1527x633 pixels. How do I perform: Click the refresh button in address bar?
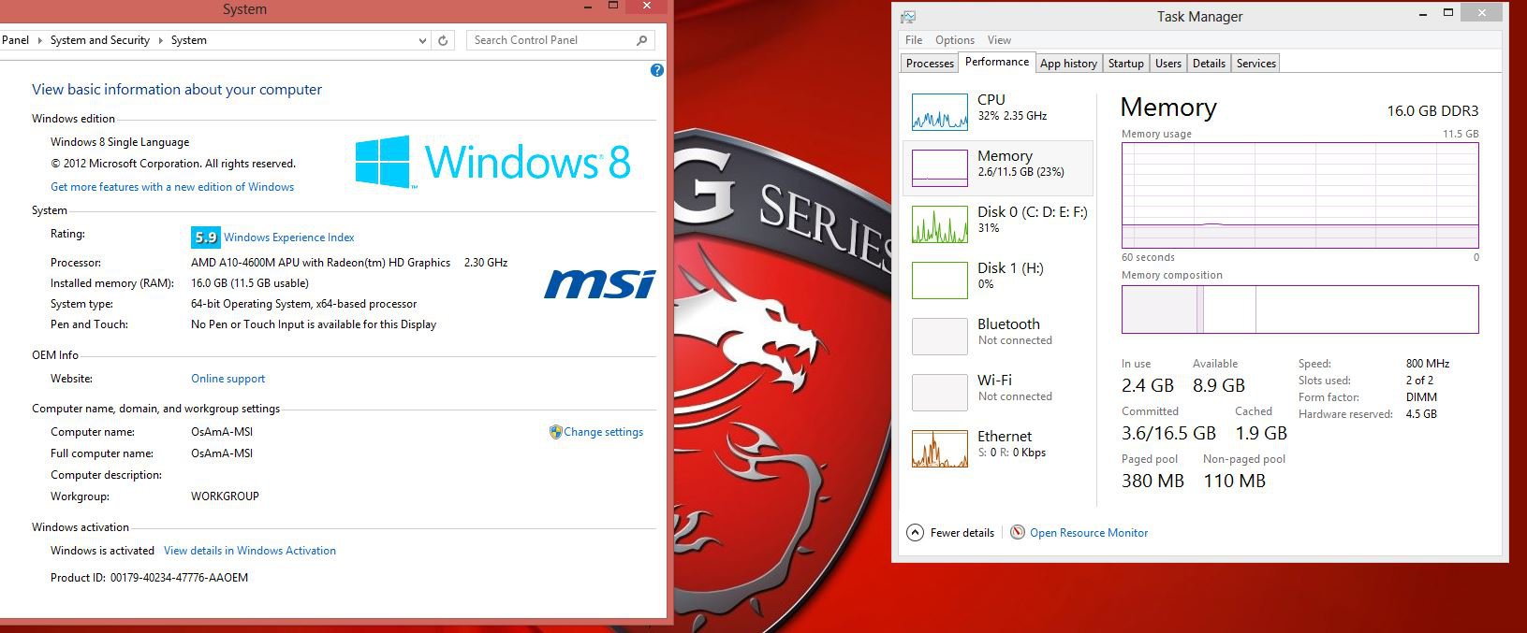pos(444,40)
